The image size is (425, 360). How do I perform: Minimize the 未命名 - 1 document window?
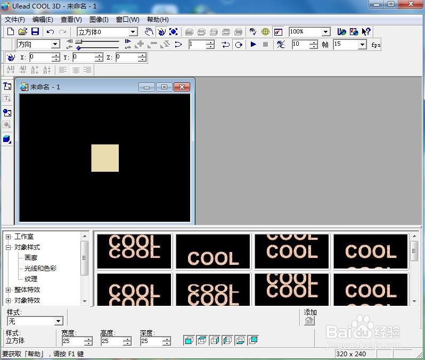pyautogui.click(x=146, y=87)
